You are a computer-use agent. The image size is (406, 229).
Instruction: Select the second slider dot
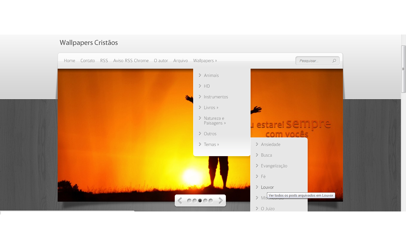pyautogui.click(x=195, y=201)
